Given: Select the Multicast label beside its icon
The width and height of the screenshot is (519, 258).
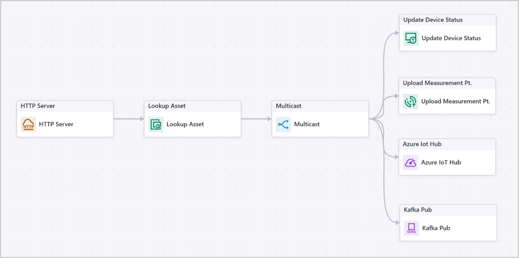Looking at the screenshot, I should [307, 124].
